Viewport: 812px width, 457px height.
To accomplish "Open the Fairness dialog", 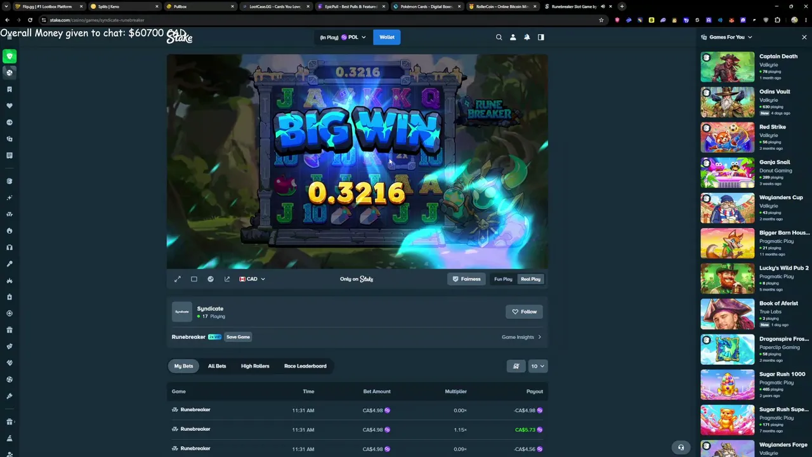I will click(466, 279).
